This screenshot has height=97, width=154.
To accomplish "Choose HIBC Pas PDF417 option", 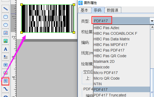I will click(122, 50).
